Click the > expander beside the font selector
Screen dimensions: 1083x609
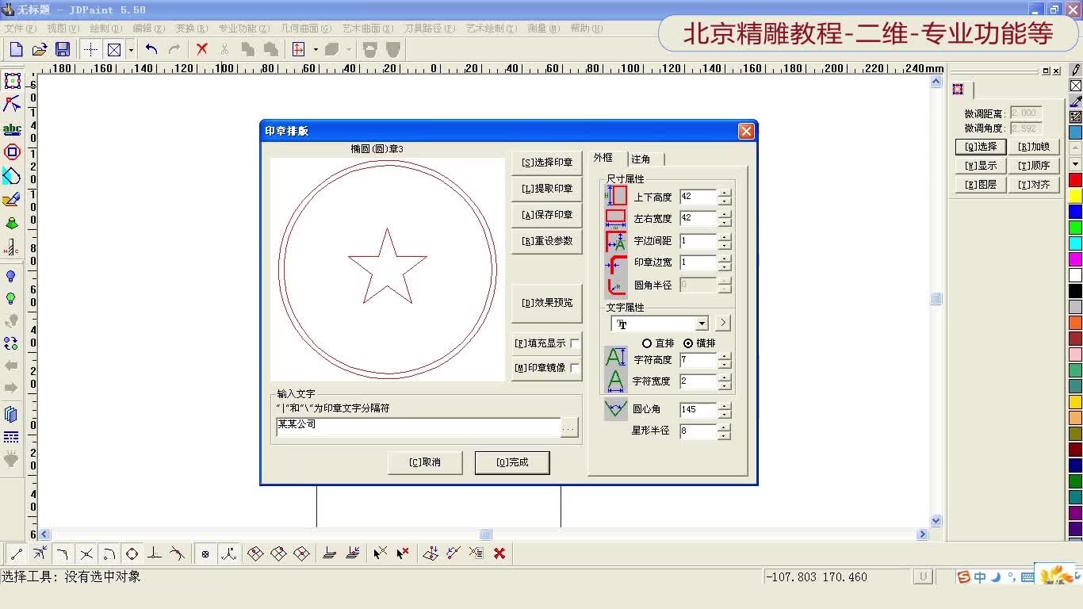[722, 323]
